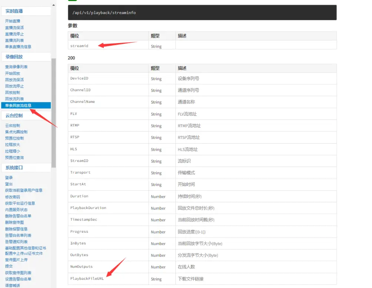Image resolution: width=372 pixels, height=288 pixels.
Task: Open the 直播流保活 sidebar link
Action: 14,27
